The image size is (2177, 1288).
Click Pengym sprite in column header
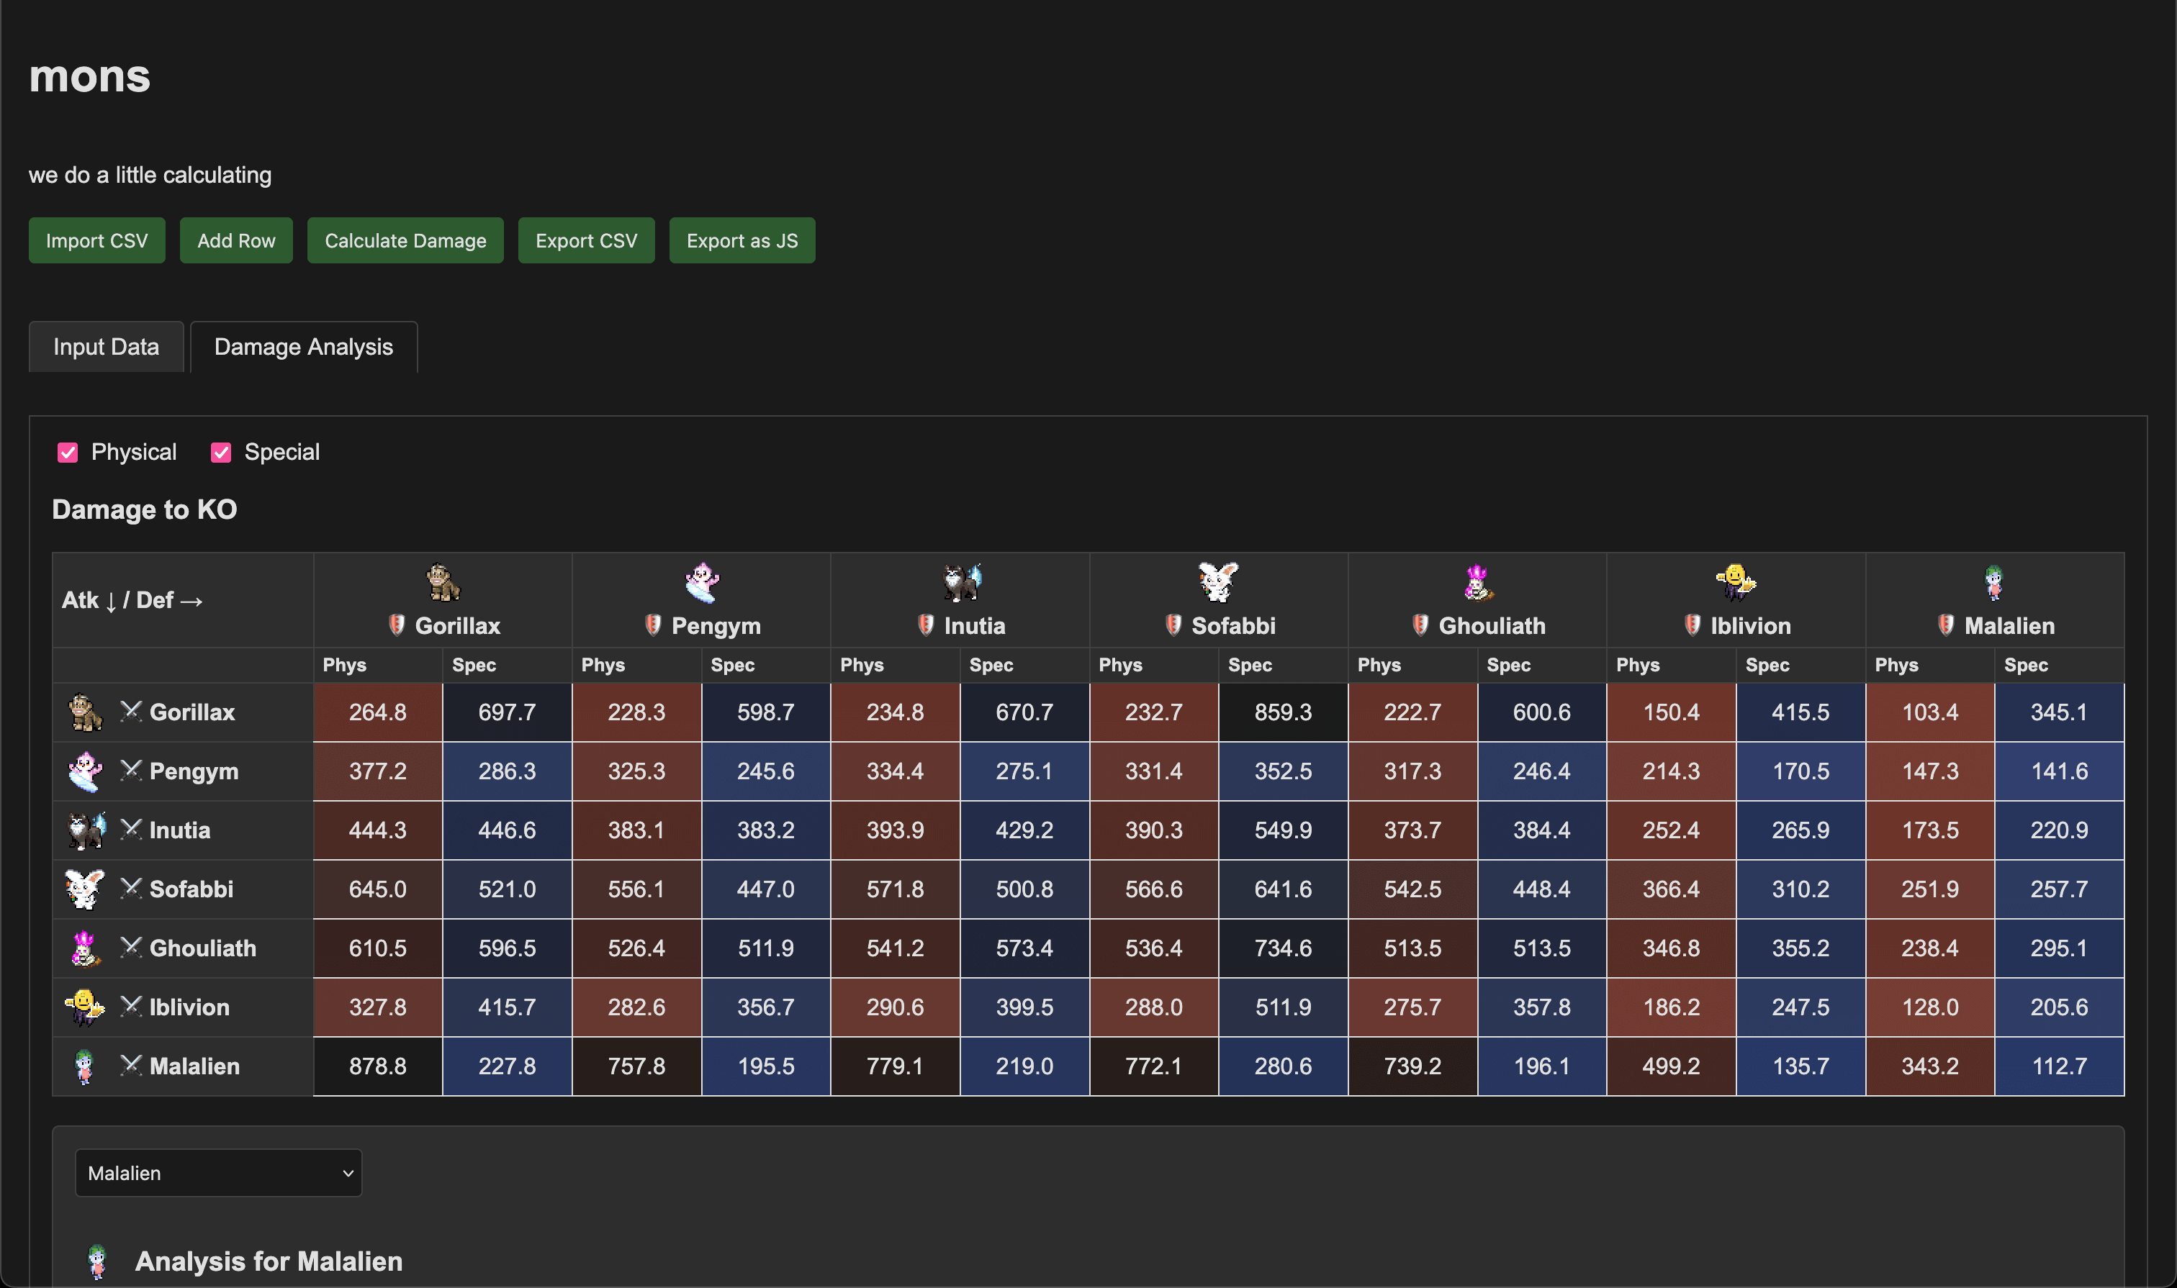pyautogui.click(x=702, y=582)
